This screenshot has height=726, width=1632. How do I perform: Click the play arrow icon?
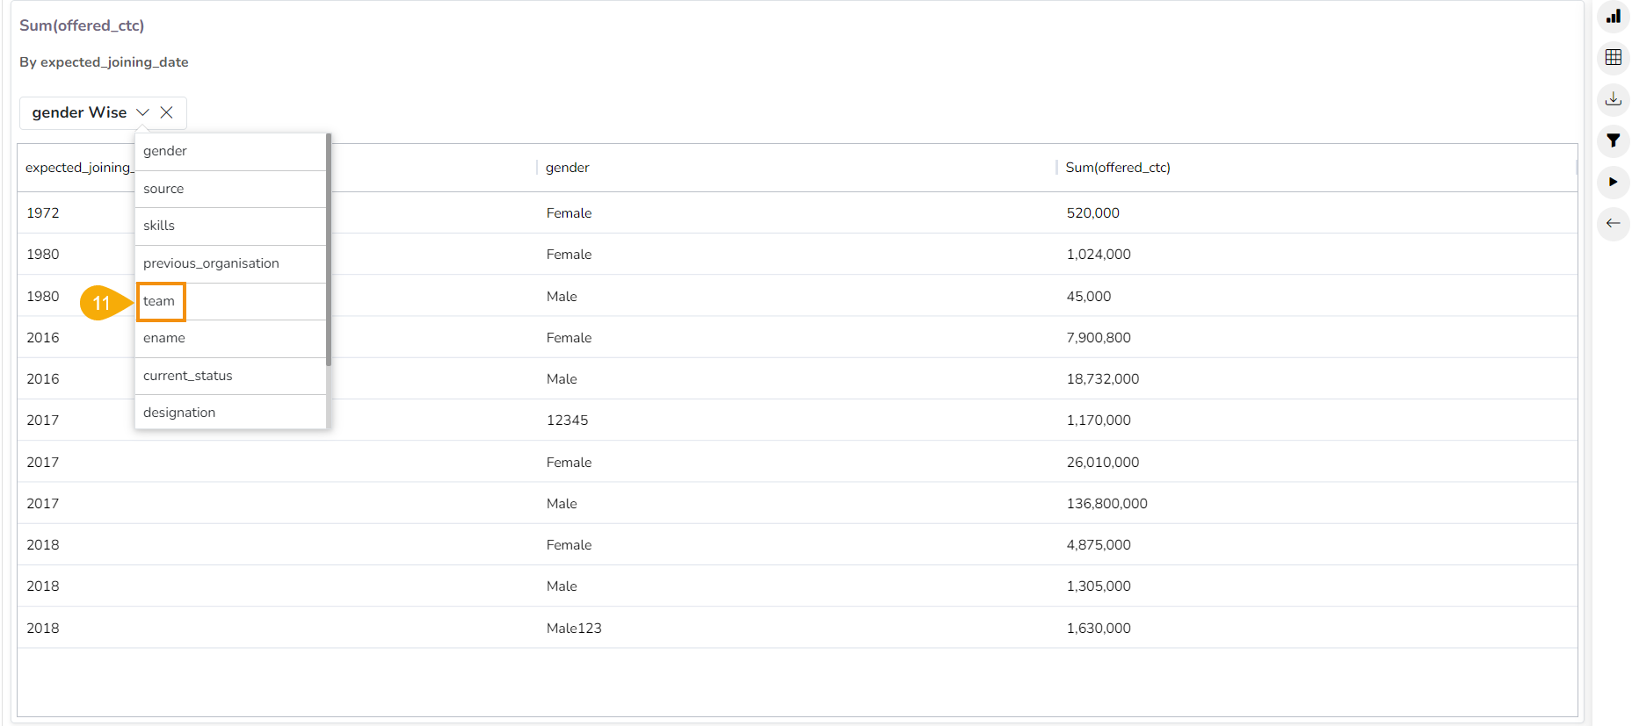click(1613, 182)
